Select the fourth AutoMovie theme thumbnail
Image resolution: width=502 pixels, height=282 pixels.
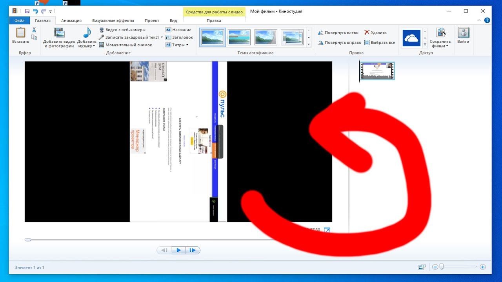(293, 38)
